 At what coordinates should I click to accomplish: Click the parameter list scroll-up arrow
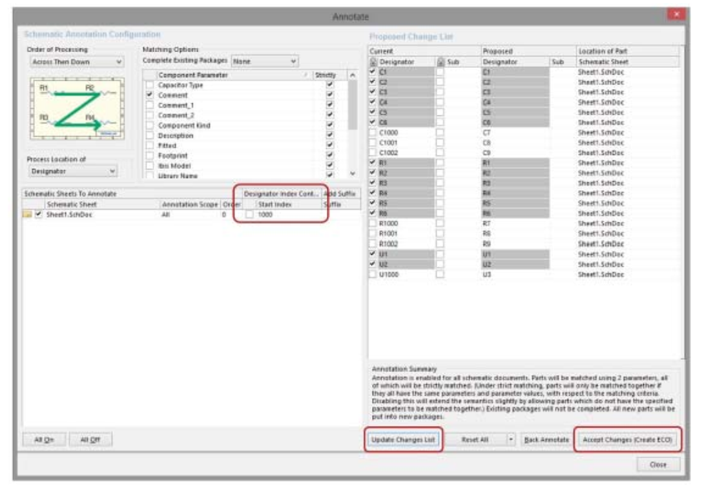coord(353,75)
